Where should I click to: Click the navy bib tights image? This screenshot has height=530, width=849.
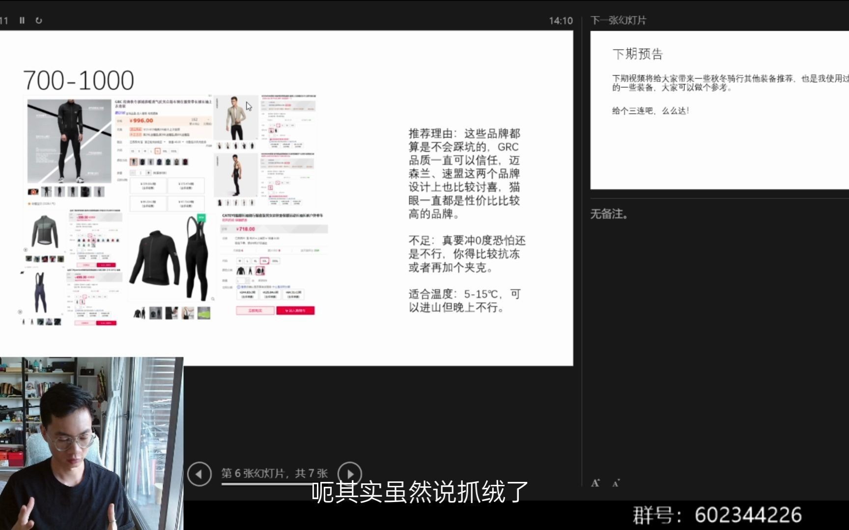41,292
